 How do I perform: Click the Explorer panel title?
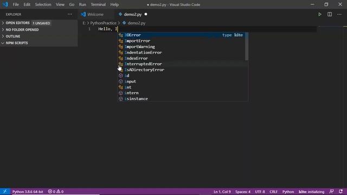coord(14,15)
